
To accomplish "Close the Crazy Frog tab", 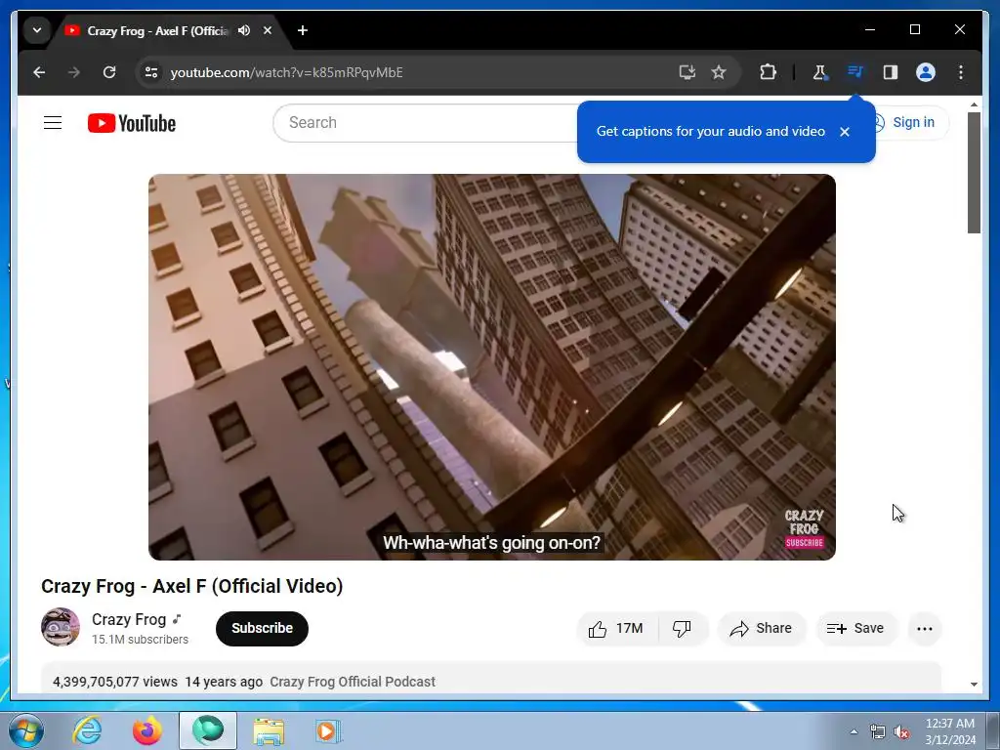I will 268,30.
